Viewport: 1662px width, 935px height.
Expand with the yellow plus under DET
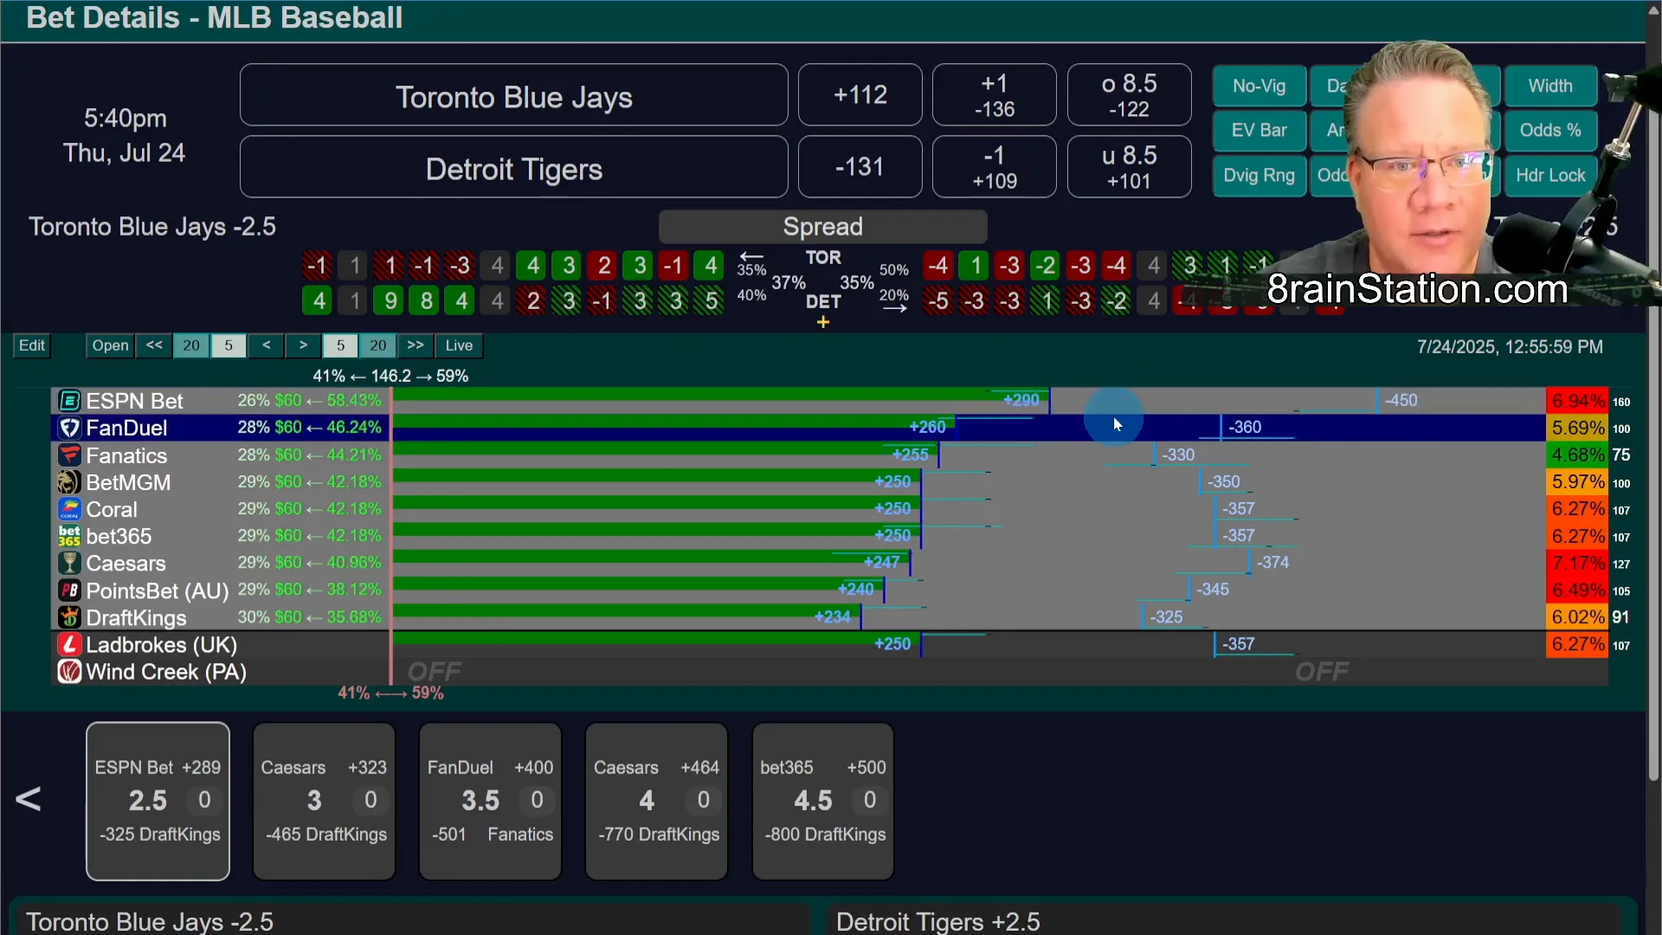tap(823, 323)
